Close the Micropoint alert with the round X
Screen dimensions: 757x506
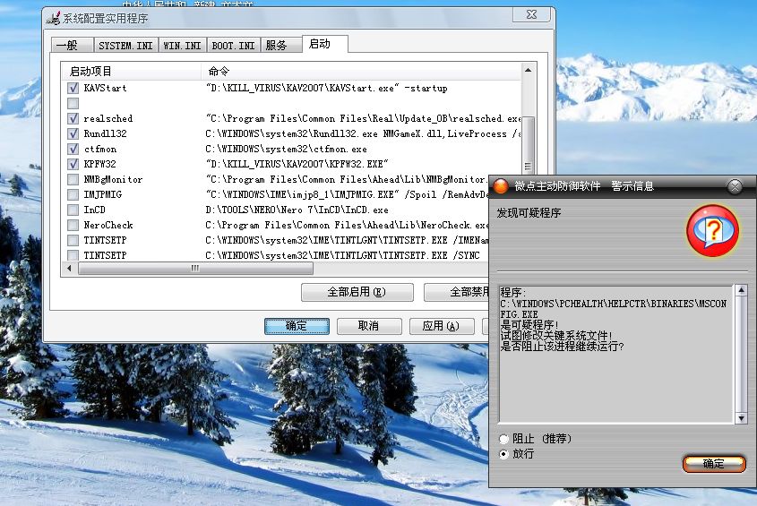click(x=735, y=186)
